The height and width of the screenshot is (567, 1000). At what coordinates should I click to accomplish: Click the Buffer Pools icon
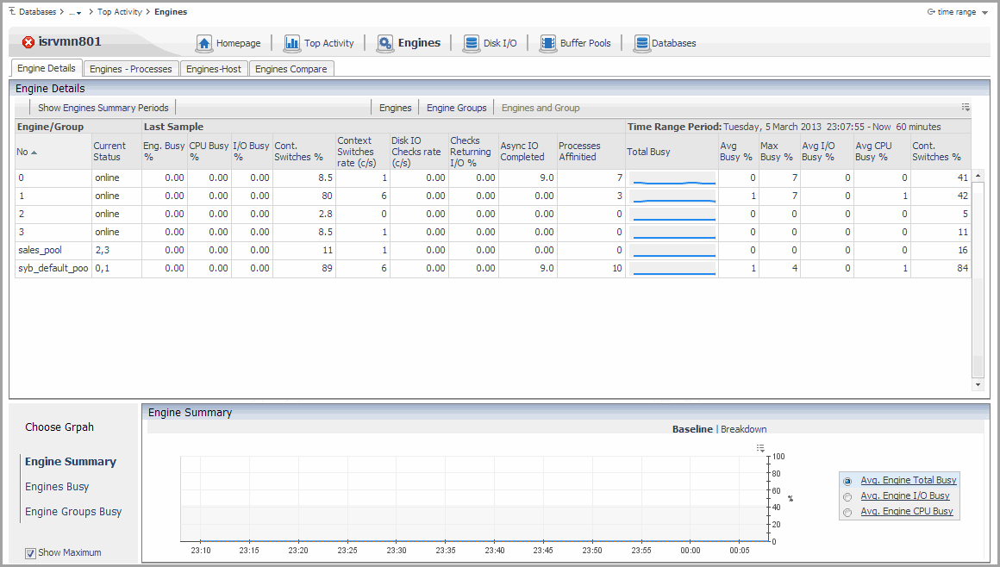[547, 43]
